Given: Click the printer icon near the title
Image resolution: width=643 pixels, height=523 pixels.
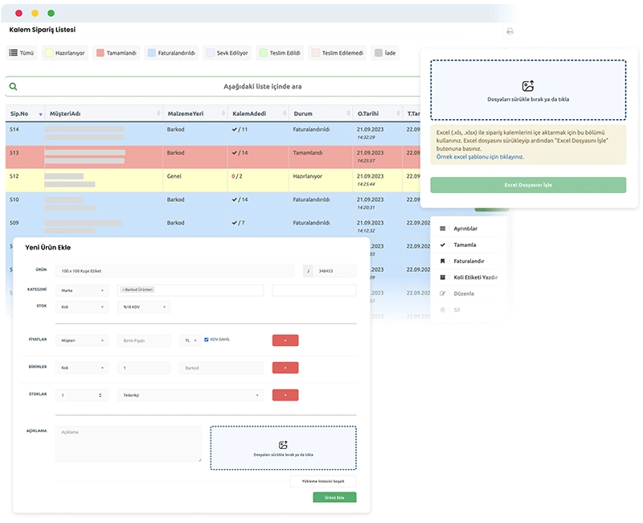Looking at the screenshot, I should (x=510, y=31).
